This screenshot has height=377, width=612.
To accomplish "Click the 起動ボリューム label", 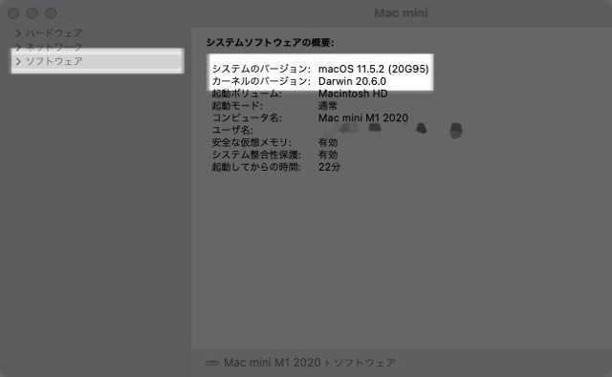I will [246, 94].
